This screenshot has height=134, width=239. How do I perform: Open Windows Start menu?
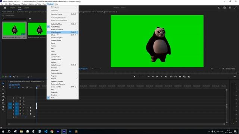click(x=3, y=131)
